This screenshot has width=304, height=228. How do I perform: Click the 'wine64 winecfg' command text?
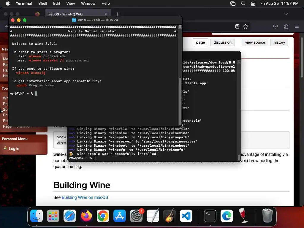31,73
